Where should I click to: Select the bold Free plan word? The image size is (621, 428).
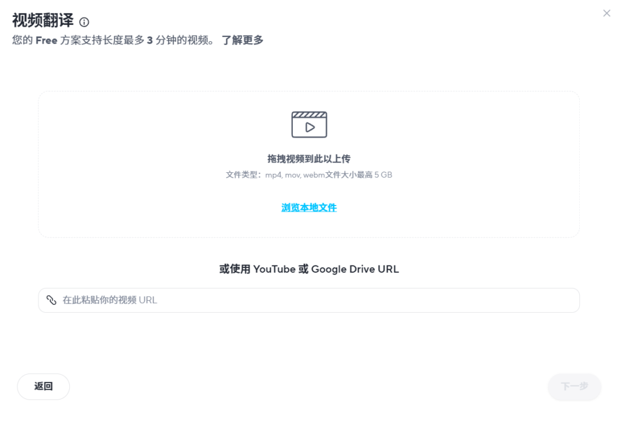[x=46, y=41]
